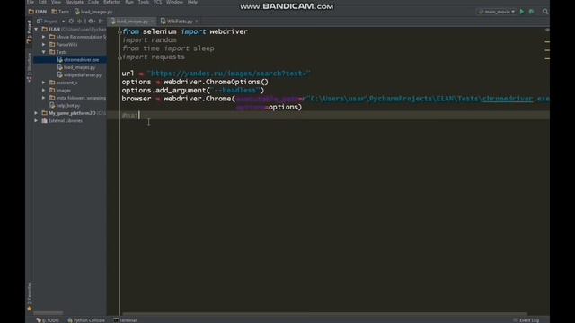This screenshot has height=323, width=575.
Task: Click the ELAN breadcrumb in navigation bar
Action: pos(38,12)
